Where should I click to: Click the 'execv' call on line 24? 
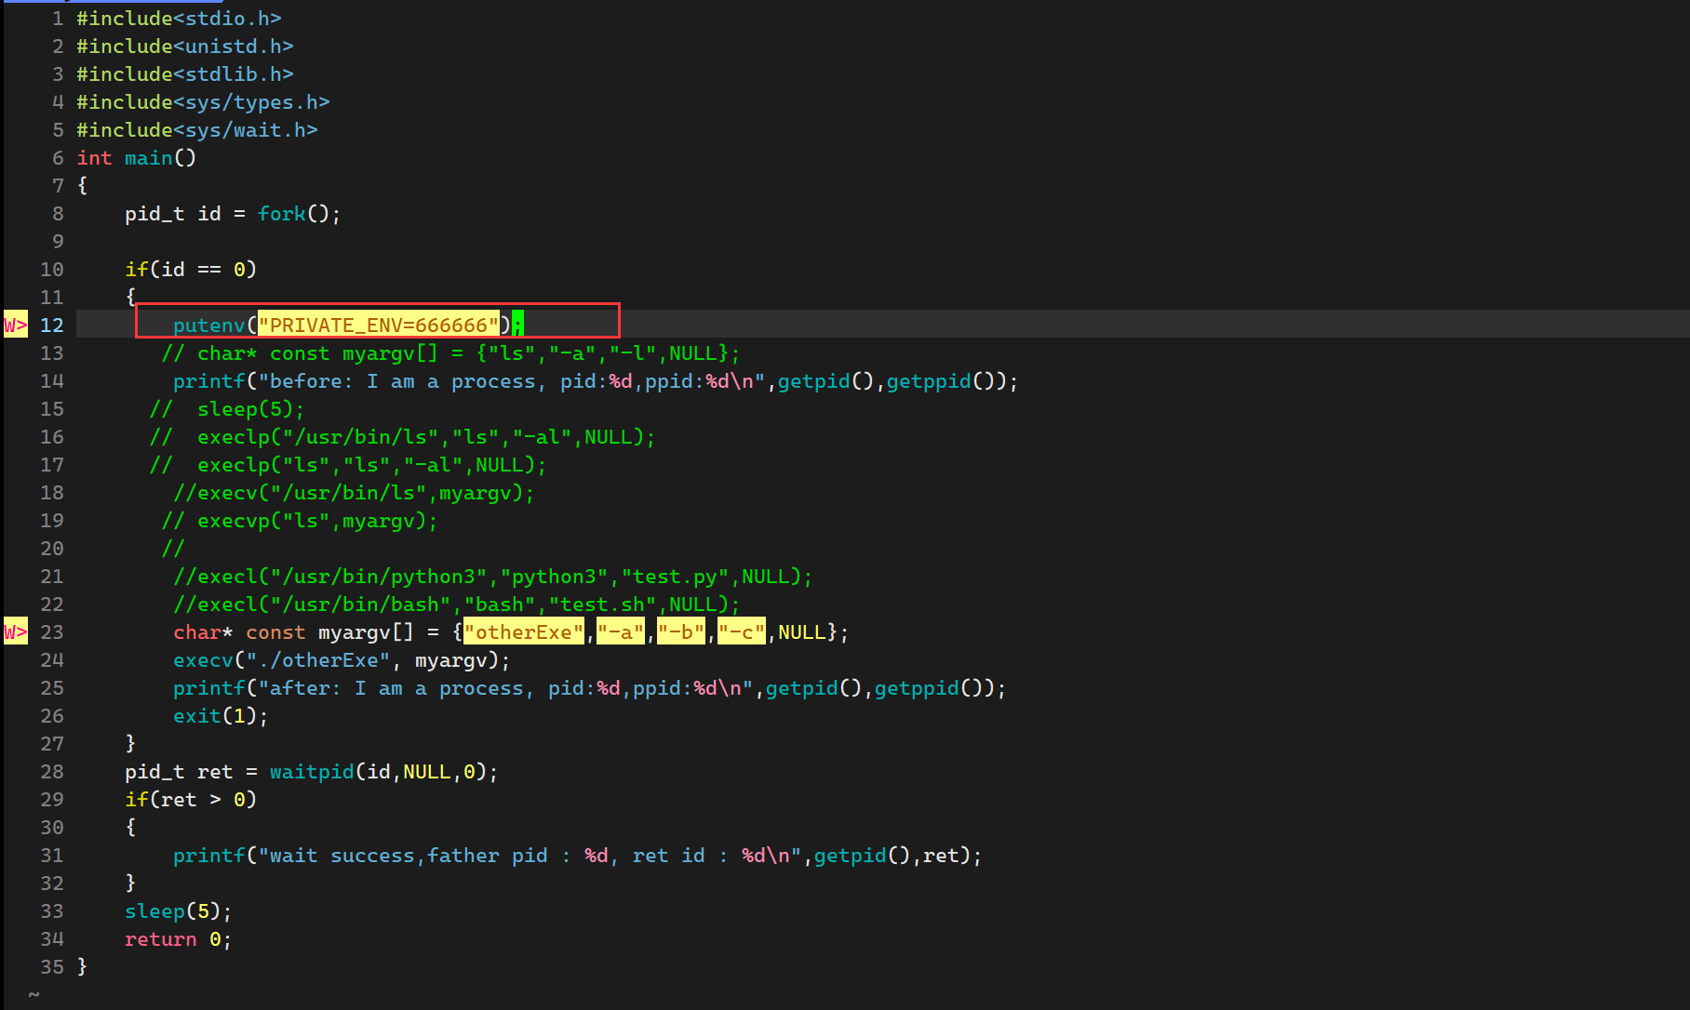(x=203, y=659)
